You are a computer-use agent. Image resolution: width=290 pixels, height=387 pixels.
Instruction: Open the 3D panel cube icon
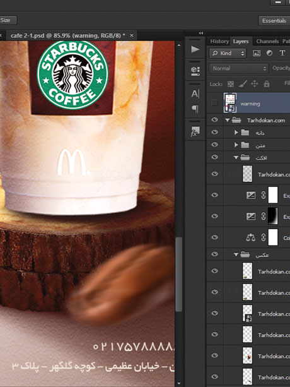tap(195, 71)
